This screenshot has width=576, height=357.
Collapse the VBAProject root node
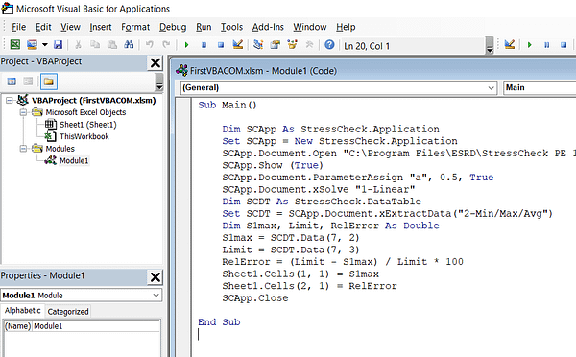[x=10, y=100]
